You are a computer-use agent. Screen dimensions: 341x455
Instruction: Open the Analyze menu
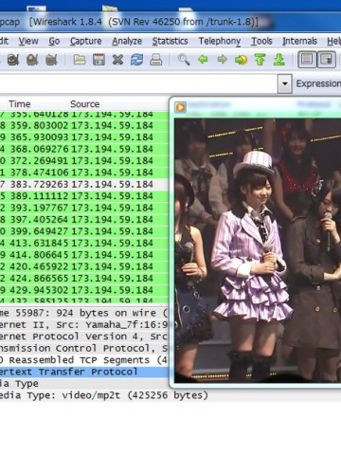click(127, 41)
